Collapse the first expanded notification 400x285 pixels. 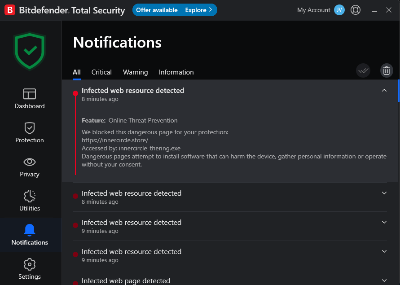[384, 90]
